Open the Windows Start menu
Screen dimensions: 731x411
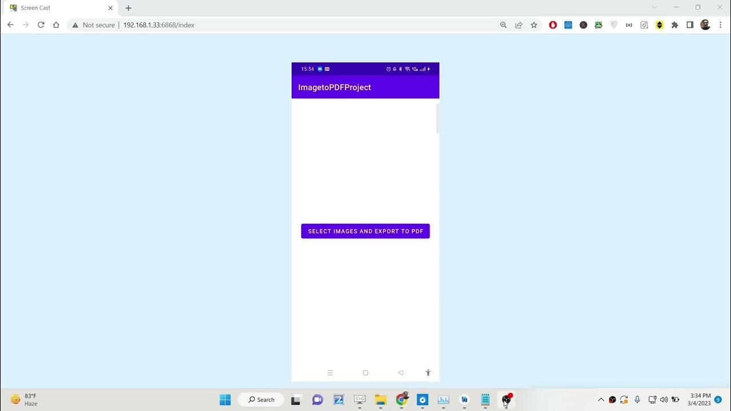tap(225, 400)
